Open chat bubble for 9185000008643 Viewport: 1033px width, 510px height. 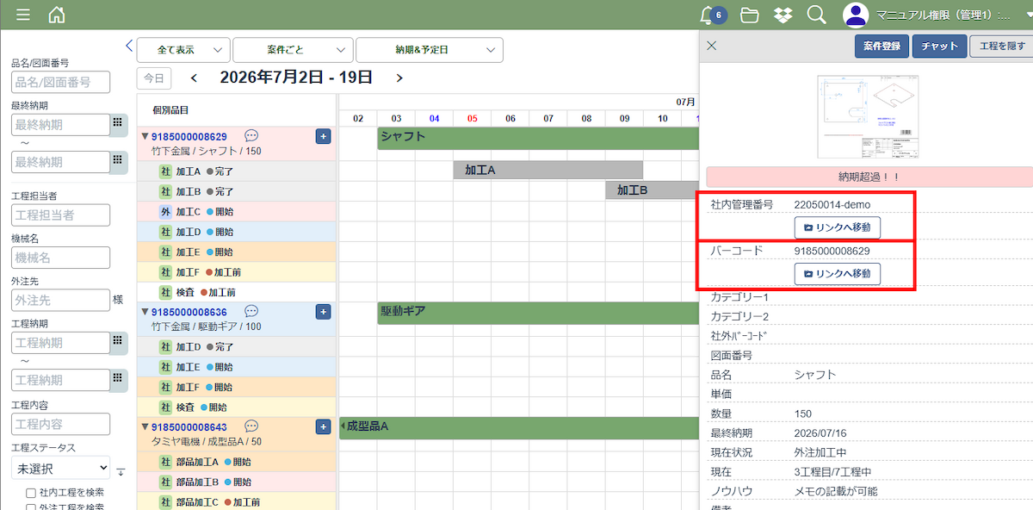click(251, 426)
